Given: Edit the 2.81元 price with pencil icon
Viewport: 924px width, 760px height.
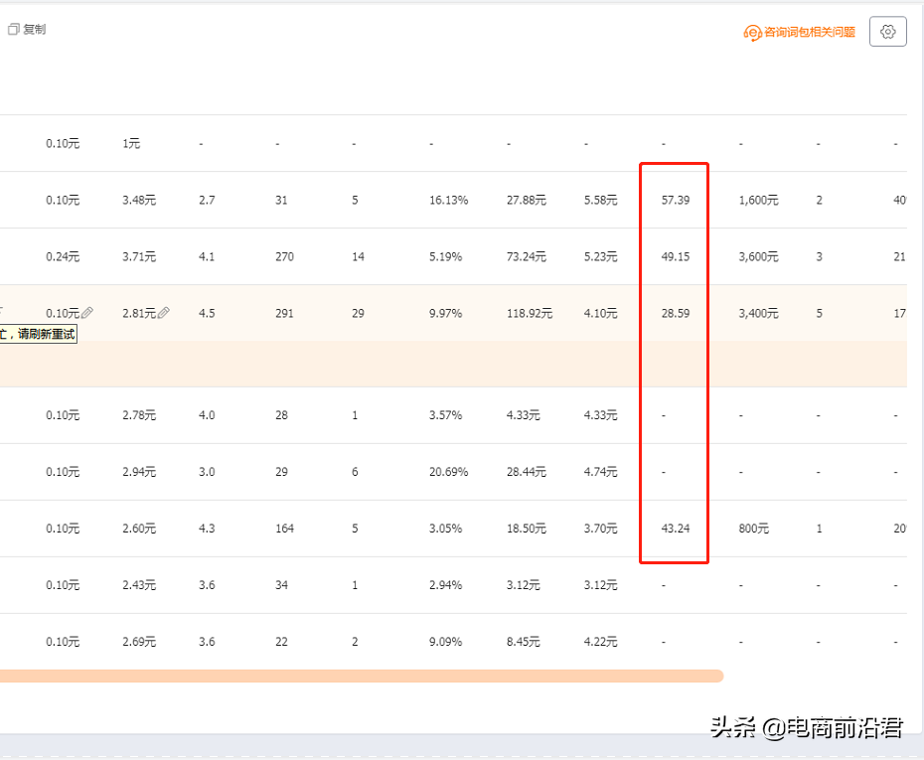Looking at the screenshot, I should pos(163,313).
